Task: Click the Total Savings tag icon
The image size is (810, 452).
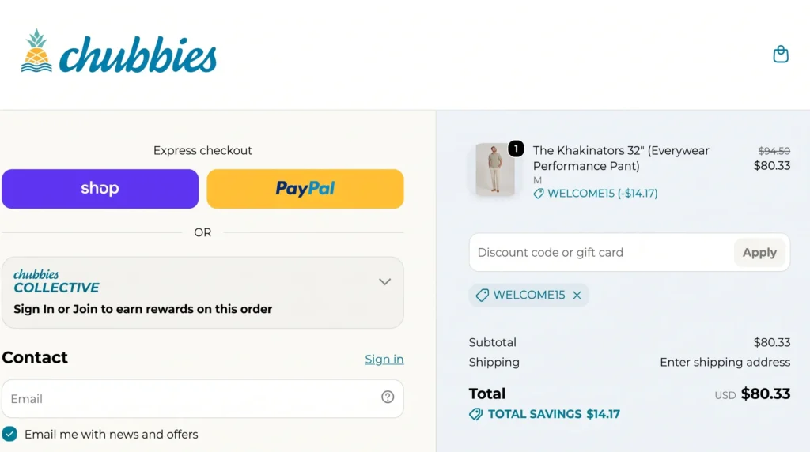Action: point(475,414)
